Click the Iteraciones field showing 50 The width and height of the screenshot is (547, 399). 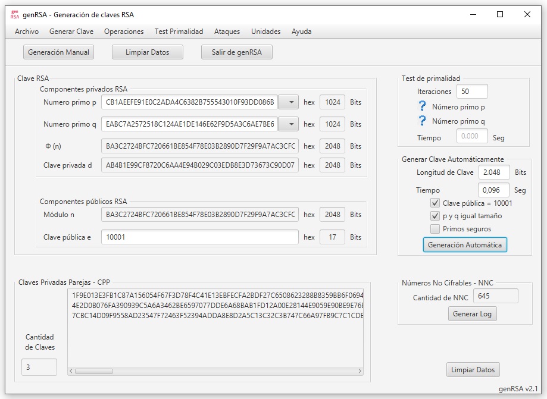tap(472, 92)
